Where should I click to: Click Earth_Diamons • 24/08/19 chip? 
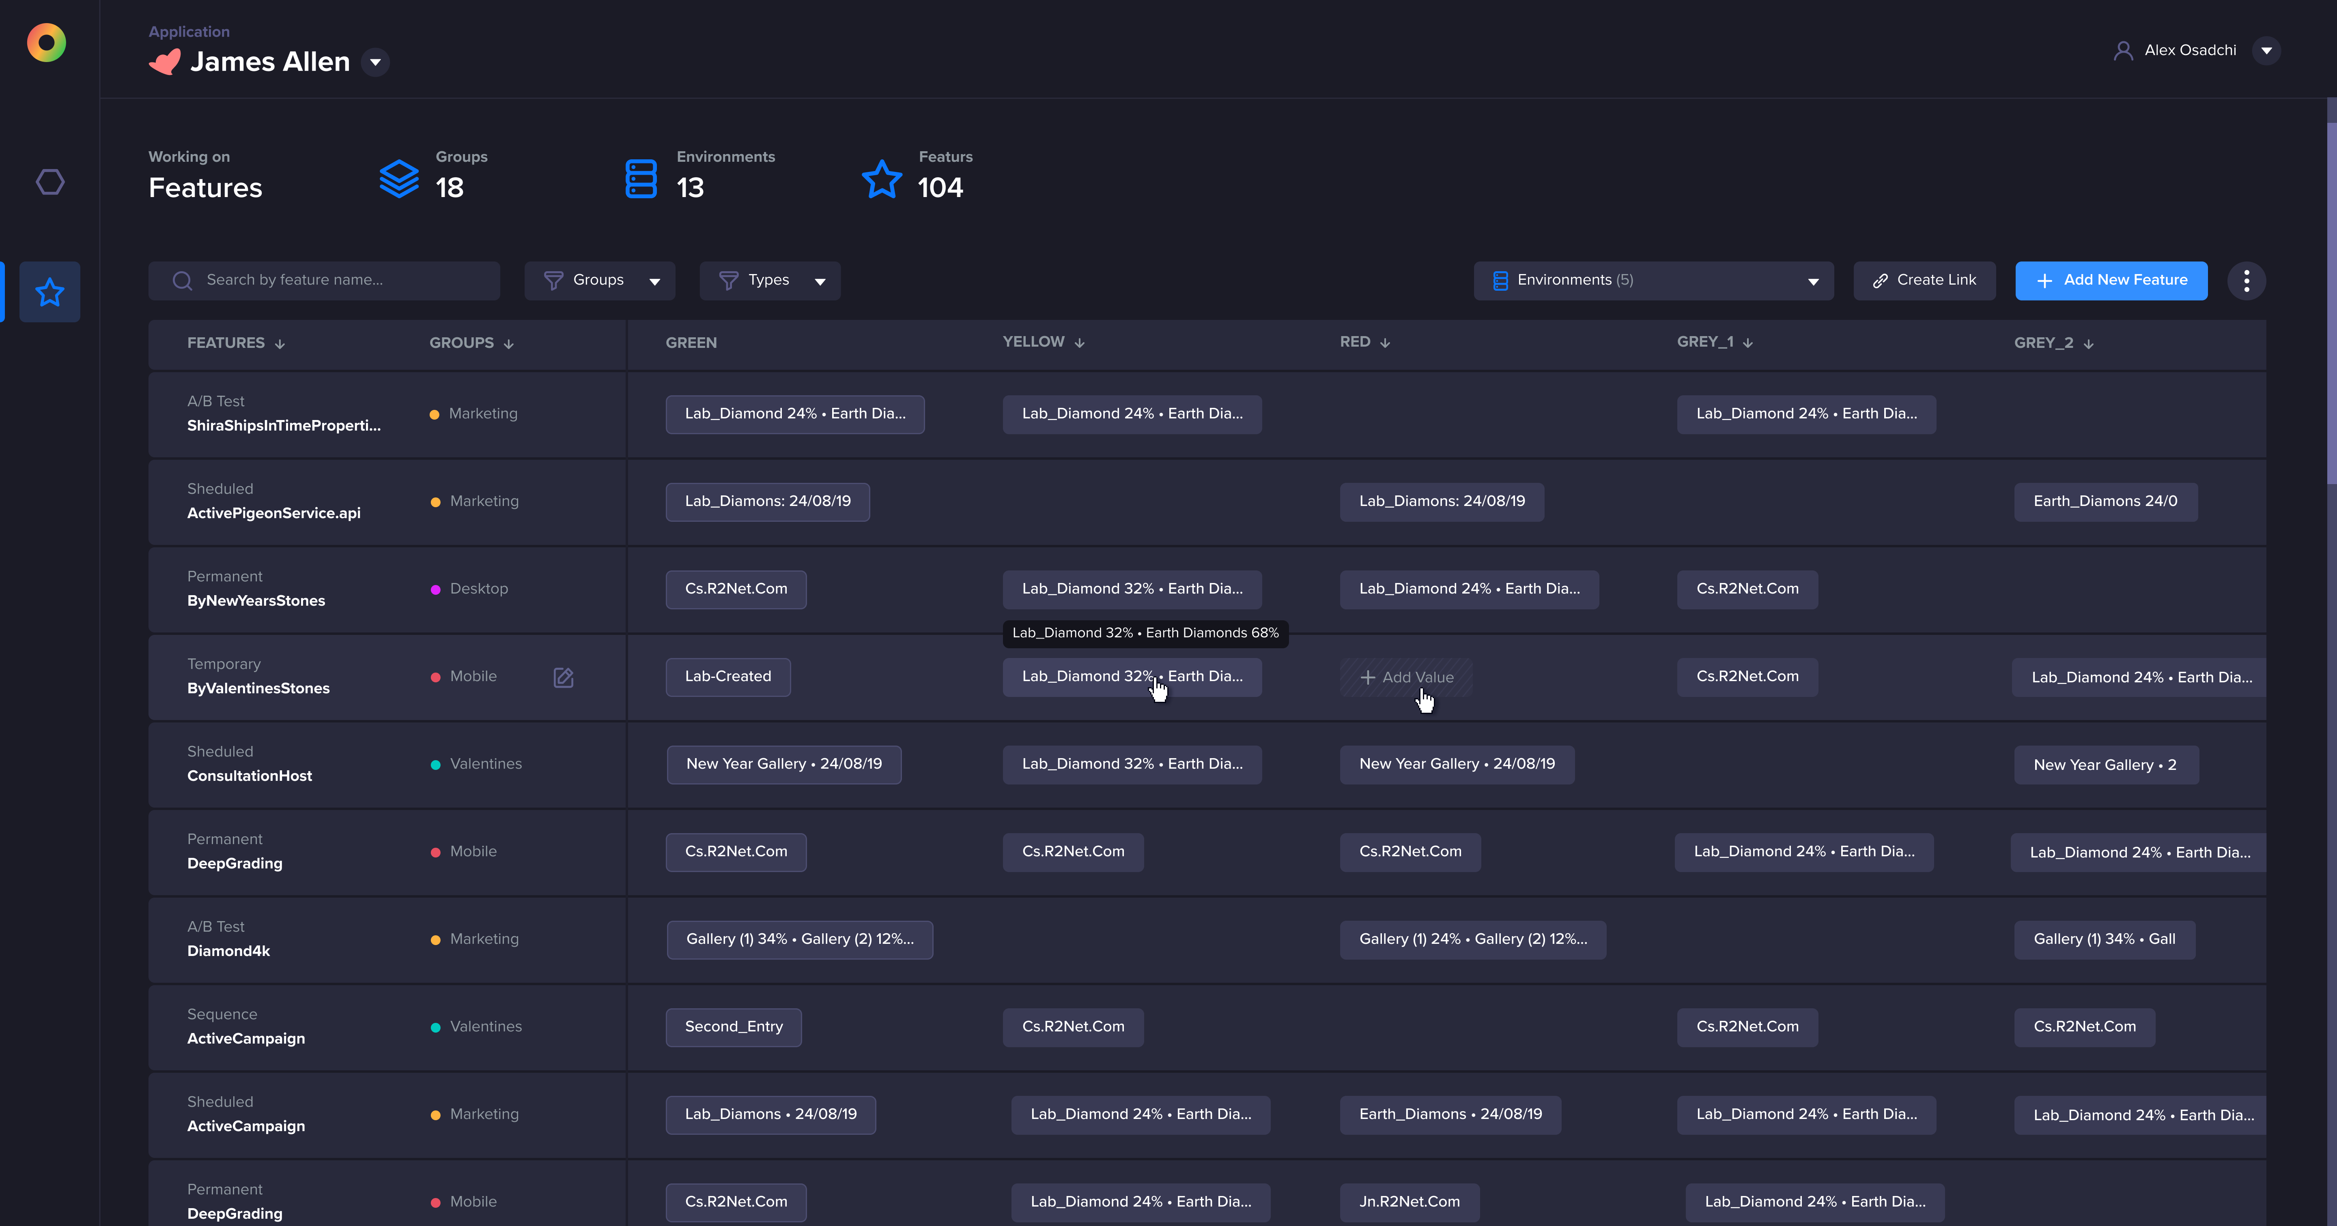pos(1450,1115)
